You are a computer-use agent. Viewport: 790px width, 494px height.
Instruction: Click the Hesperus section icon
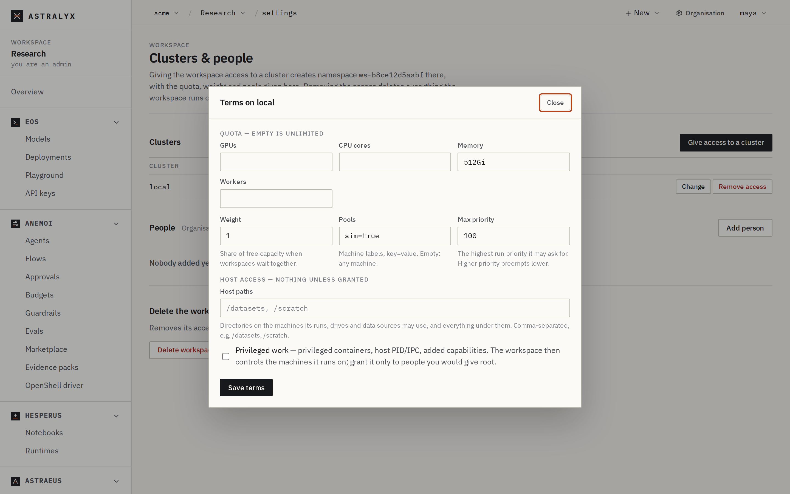tap(15, 416)
